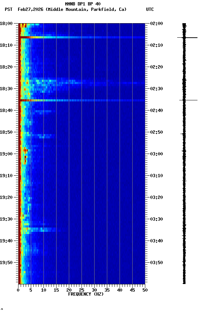Click the red low-frequency blob near 19:02

pos(25,160)
